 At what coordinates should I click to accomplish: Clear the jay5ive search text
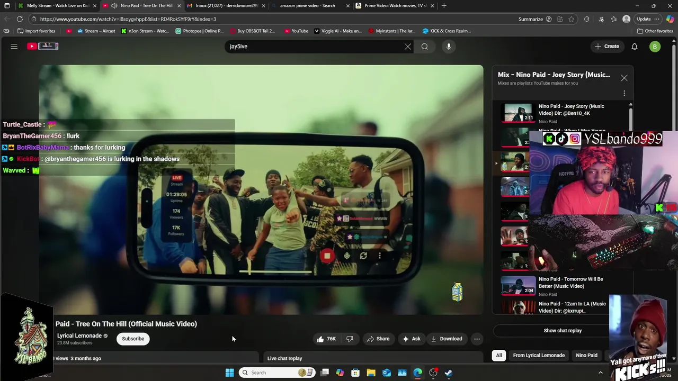coord(408,47)
